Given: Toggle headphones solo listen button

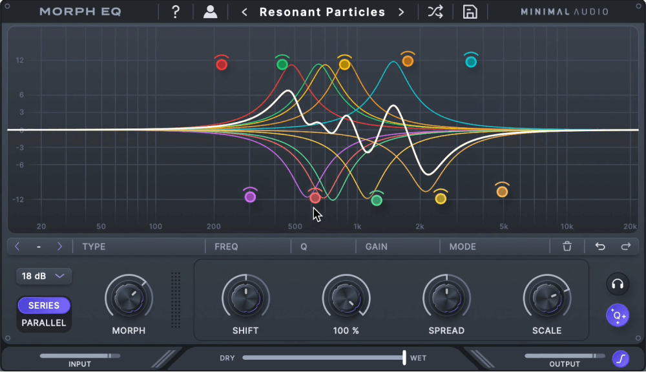Looking at the screenshot, I should pos(618,284).
